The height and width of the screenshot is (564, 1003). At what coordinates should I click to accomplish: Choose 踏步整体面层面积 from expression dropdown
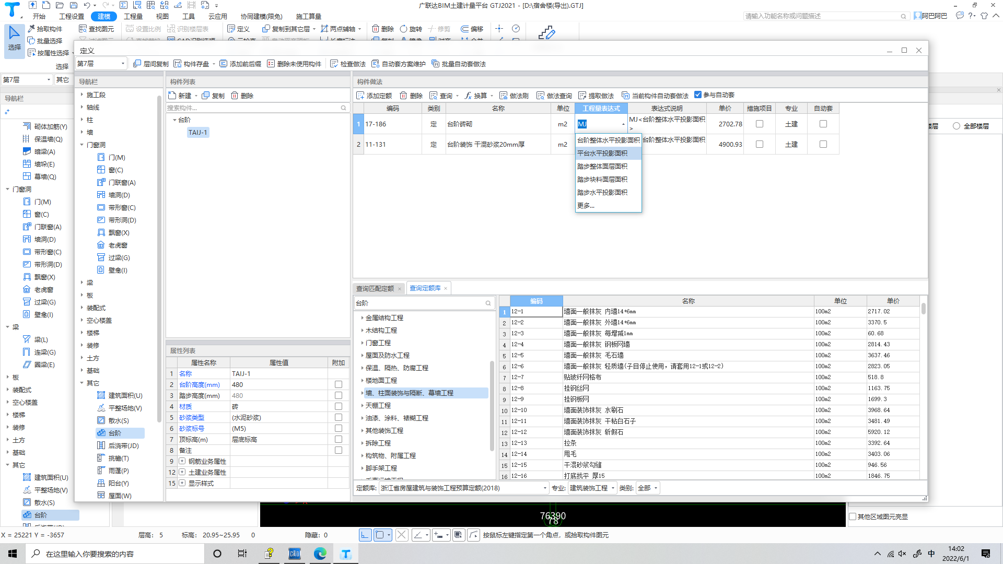(608, 166)
